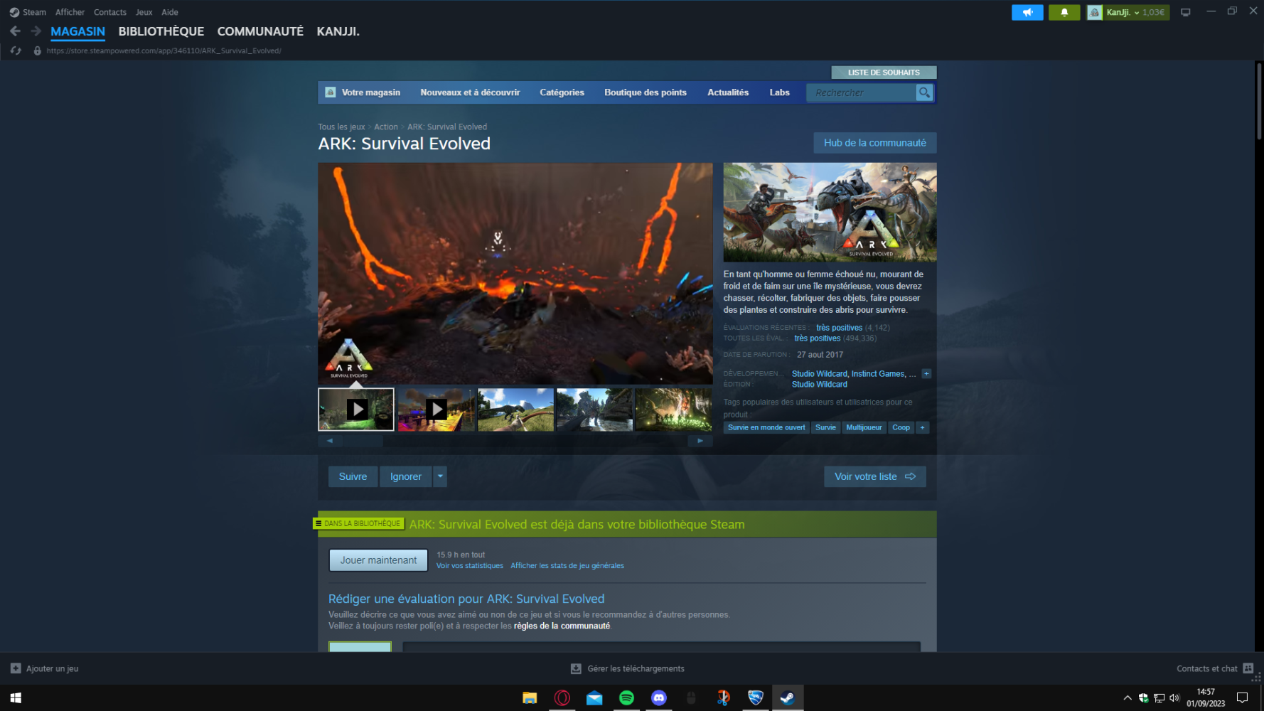Open the Labs store link
The width and height of the screenshot is (1264, 711).
point(779,92)
